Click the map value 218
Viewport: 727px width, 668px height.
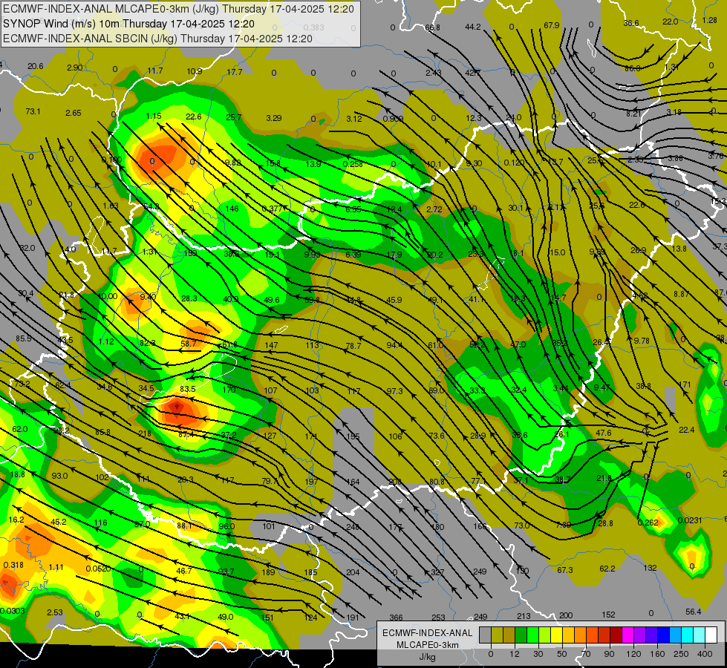pyautogui.click(x=145, y=434)
